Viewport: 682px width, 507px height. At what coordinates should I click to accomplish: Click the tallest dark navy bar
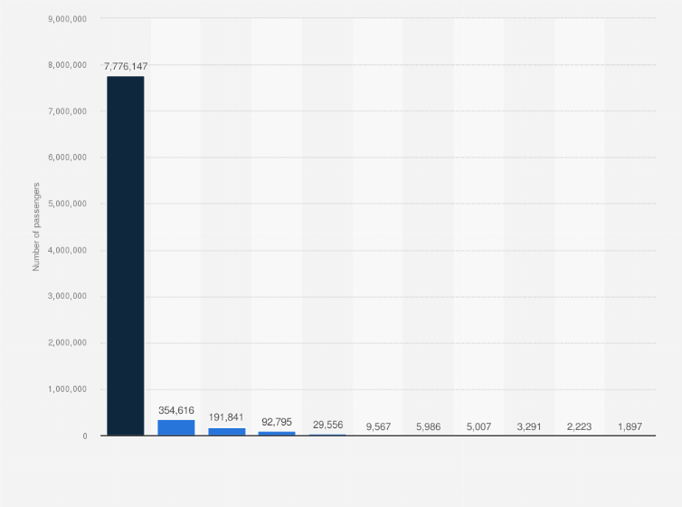click(x=126, y=256)
